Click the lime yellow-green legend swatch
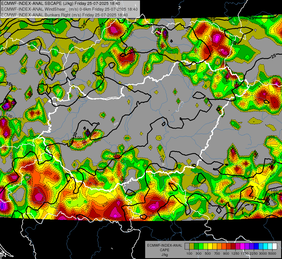 (205, 246)
